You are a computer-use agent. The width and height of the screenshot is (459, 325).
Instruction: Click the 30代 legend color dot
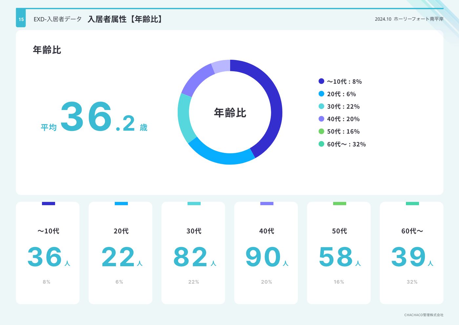(x=321, y=106)
